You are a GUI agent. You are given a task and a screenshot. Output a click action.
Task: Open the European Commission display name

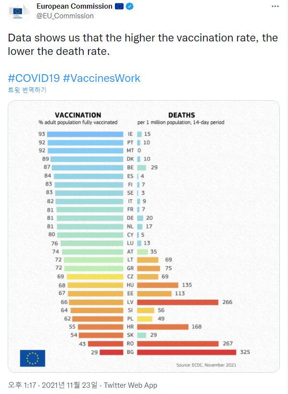75,6
